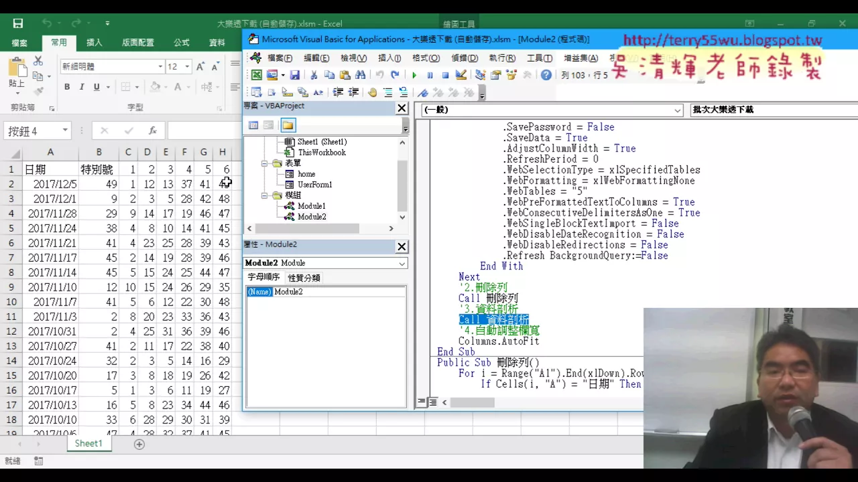The height and width of the screenshot is (482, 858).
Task: Click the Indent icon in VBA edit toolbar
Action: [x=338, y=92]
